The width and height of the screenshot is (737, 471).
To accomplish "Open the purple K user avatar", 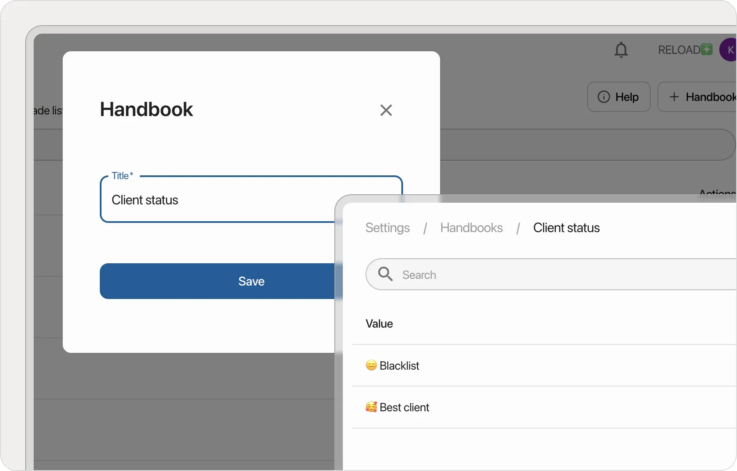I will (x=729, y=50).
